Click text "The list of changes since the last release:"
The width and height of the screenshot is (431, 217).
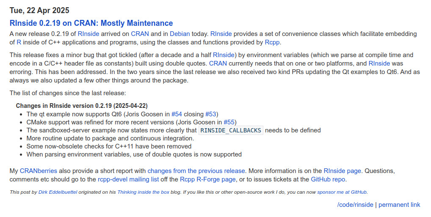(x=68, y=93)
